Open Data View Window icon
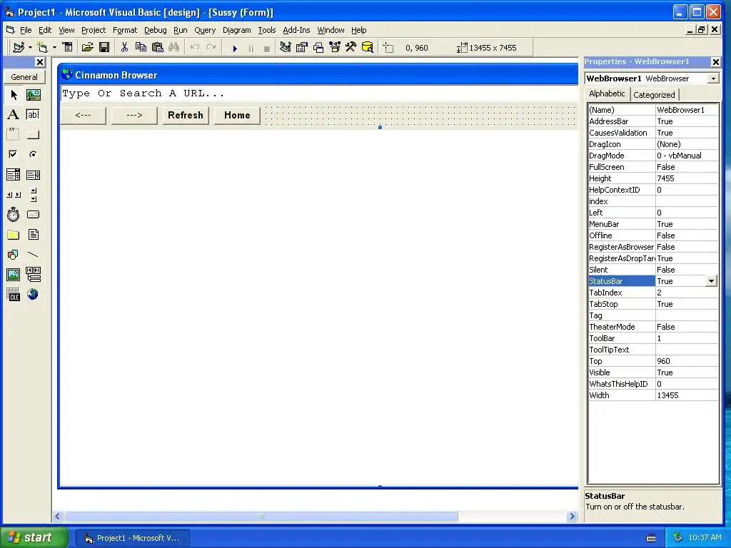 click(x=368, y=48)
